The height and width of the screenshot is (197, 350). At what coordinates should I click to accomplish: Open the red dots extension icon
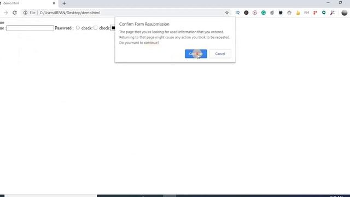tap(315, 13)
